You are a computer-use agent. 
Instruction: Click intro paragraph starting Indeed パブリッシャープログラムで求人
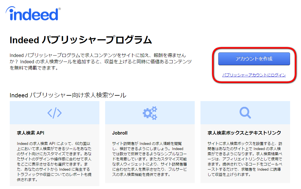click(101, 62)
